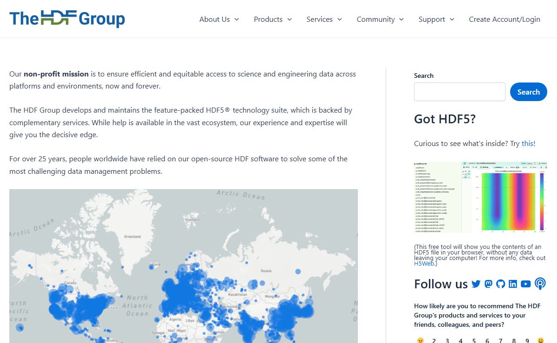Choose rating 5 in recommendation survey
Viewport: 557px width, 343px height.
pyautogui.click(x=474, y=341)
